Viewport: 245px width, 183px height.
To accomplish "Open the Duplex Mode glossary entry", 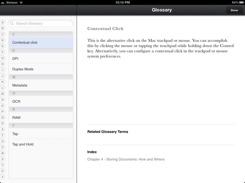I will pos(41,69).
